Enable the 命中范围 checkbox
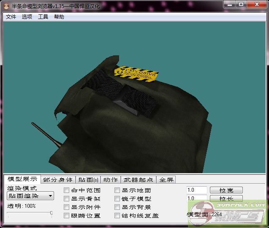This screenshot has height=228, width=269. (66, 190)
